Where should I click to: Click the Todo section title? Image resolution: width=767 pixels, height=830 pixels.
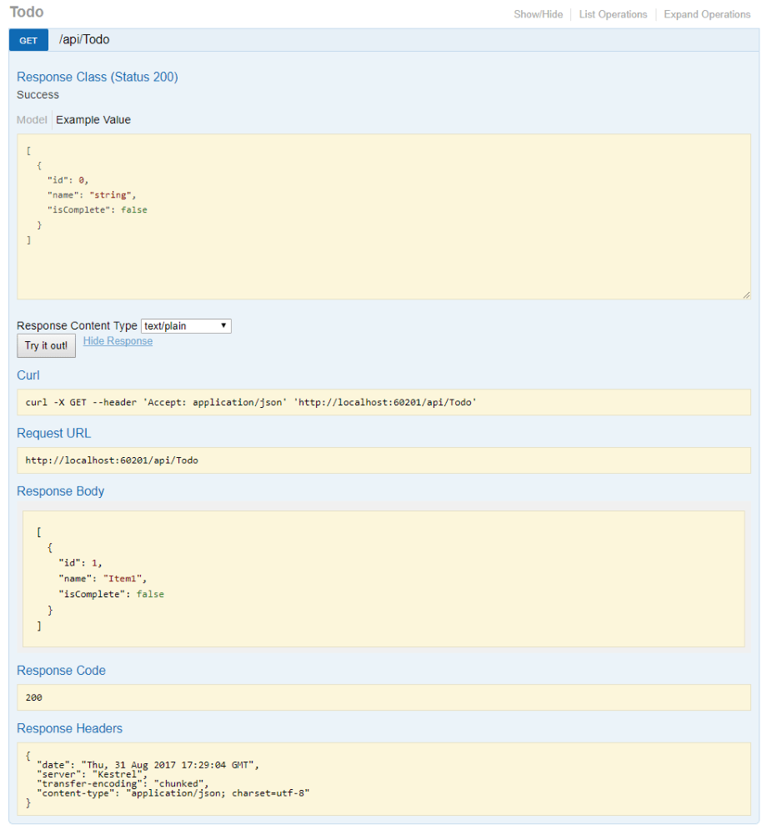click(29, 12)
